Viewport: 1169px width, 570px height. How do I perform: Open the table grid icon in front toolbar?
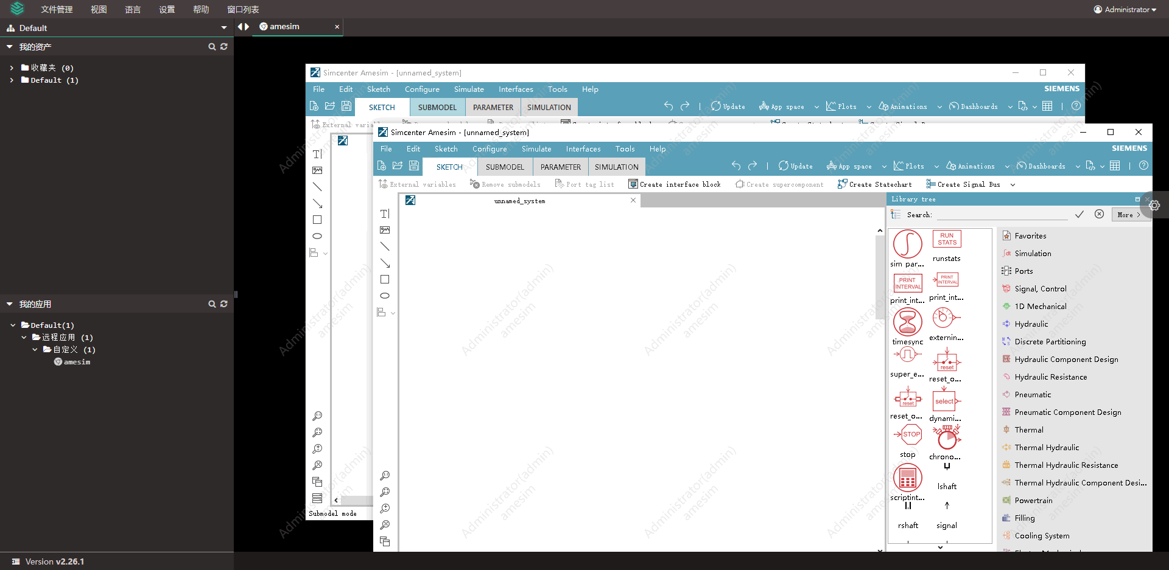pos(1115,165)
